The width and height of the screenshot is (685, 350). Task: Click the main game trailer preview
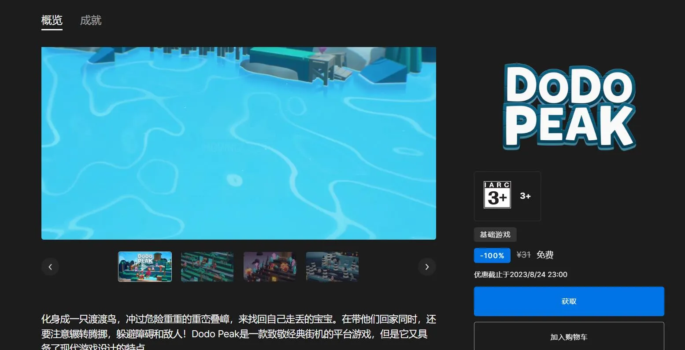pyautogui.click(x=239, y=143)
